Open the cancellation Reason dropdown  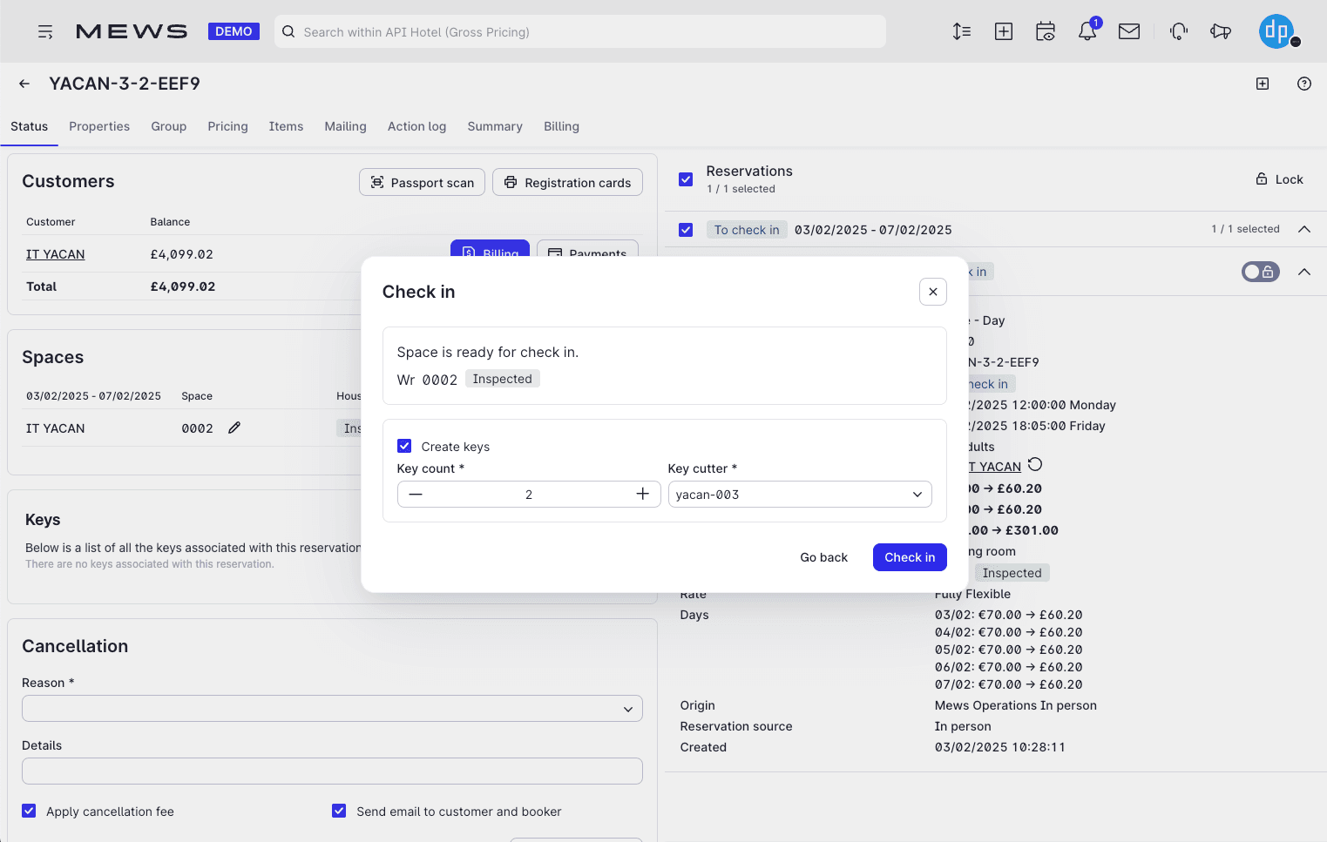coord(332,709)
